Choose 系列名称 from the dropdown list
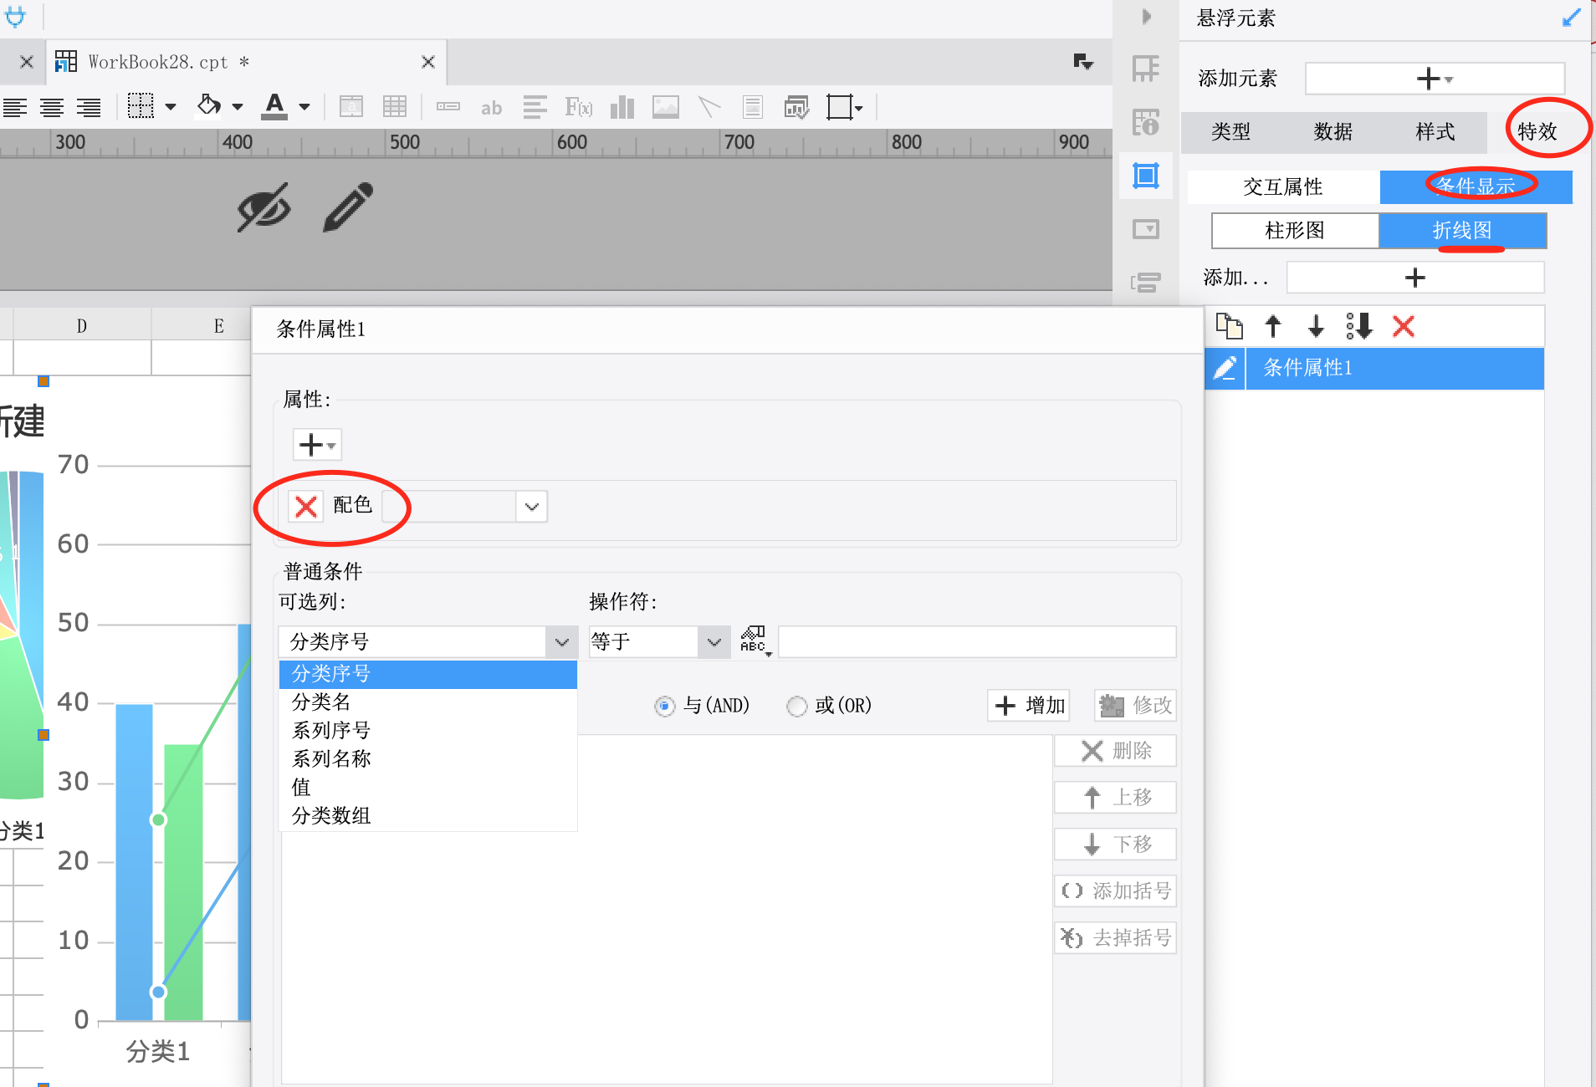This screenshot has height=1087, width=1596. tap(427, 759)
